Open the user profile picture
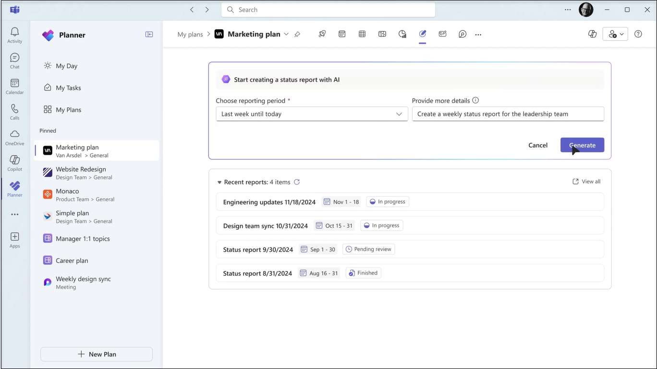 (586, 10)
